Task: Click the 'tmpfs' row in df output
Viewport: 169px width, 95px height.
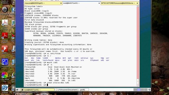Action: tap(52, 78)
